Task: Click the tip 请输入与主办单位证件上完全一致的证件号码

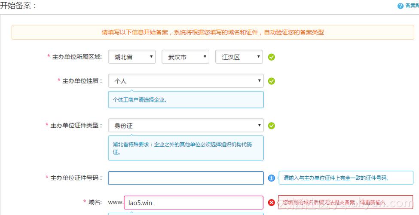Action: point(336,178)
